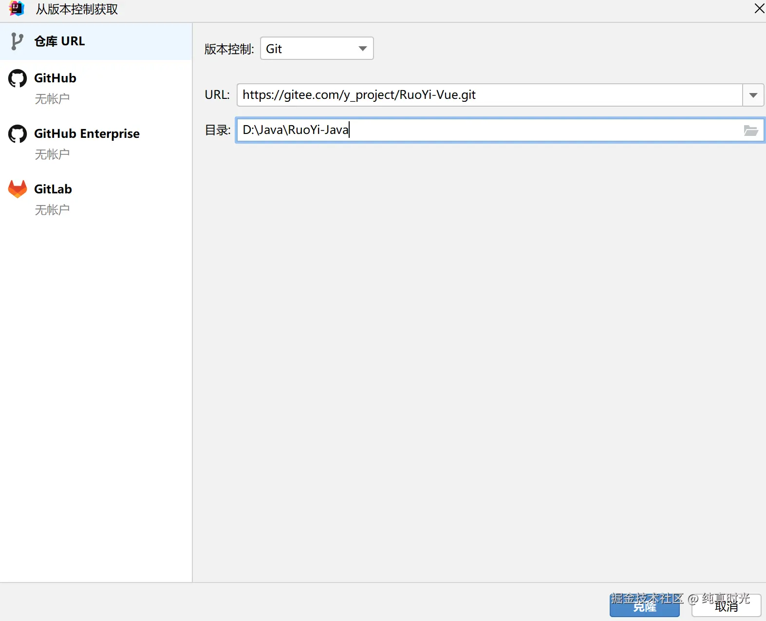Click the GitHub octocat logo icon
Screen dimensions: 766x621
click(x=18, y=78)
